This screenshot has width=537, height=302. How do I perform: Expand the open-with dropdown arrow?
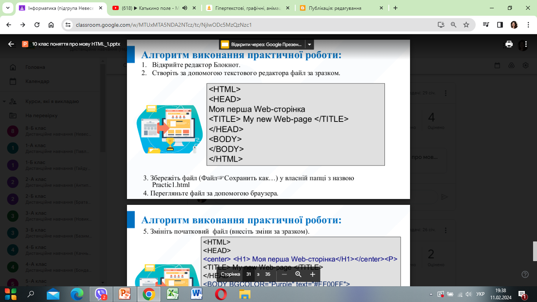coord(309,44)
